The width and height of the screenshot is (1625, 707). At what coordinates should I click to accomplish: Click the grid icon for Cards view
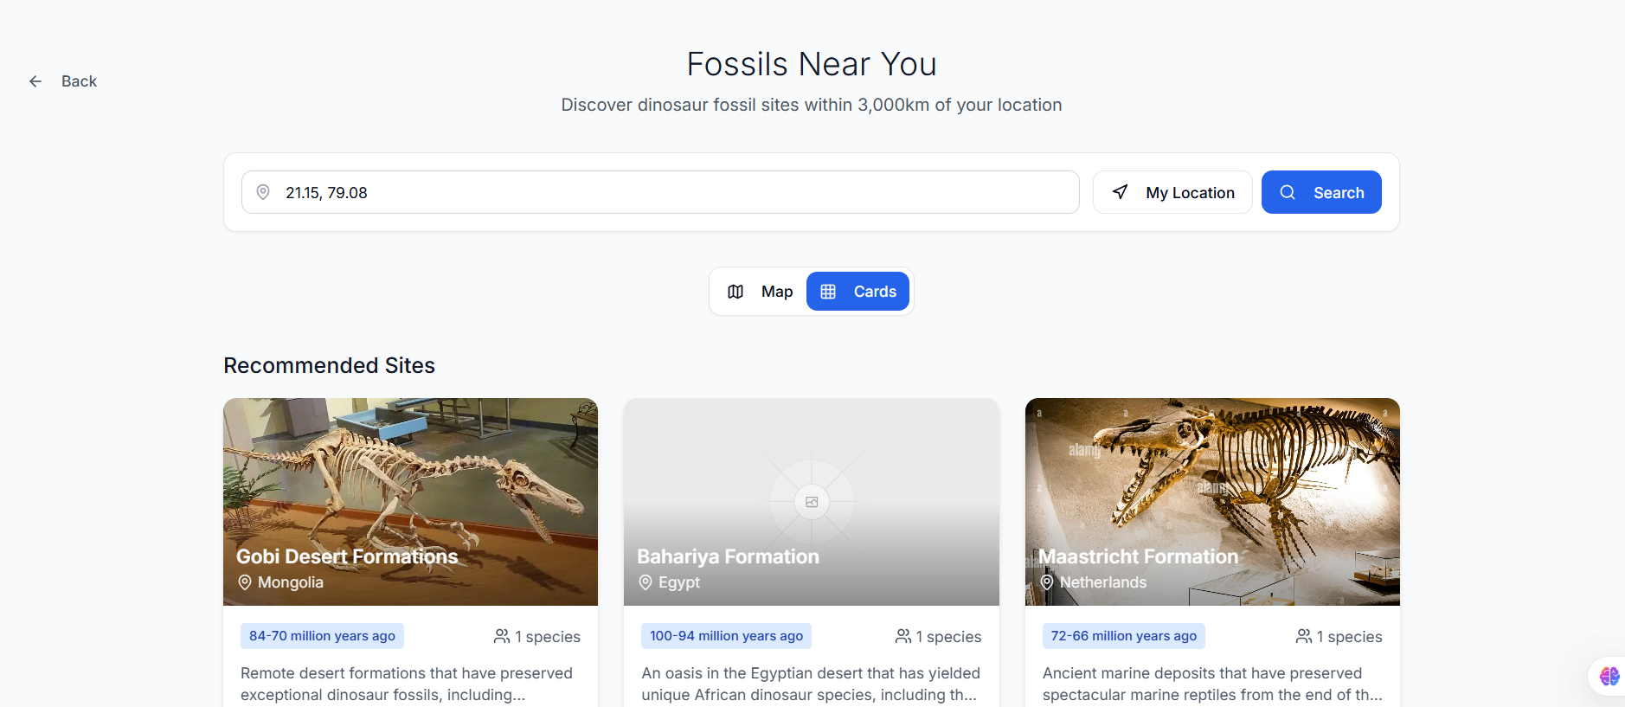[828, 292]
